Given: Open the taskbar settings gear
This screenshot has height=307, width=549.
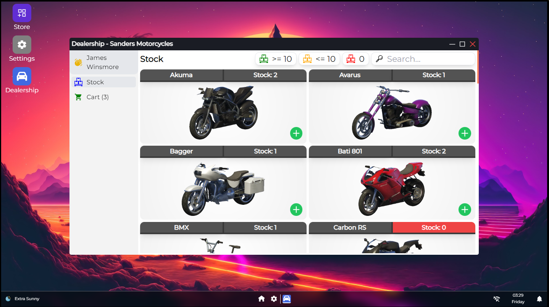Looking at the screenshot, I should (x=274, y=299).
